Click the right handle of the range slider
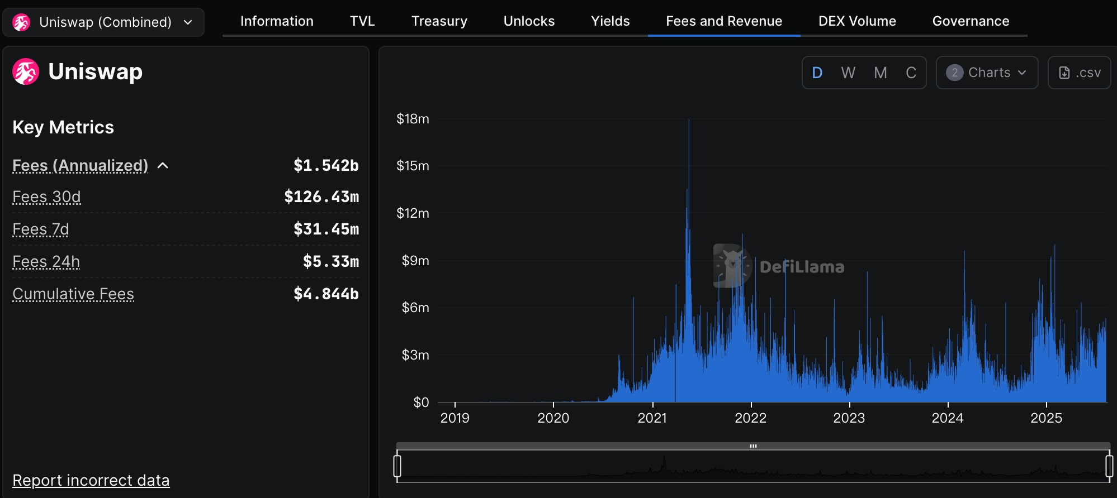 coord(1109,466)
